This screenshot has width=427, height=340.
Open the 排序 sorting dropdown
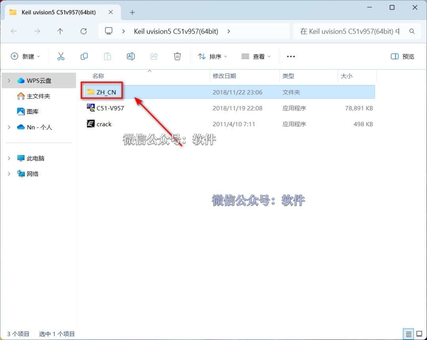pyautogui.click(x=212, y=56)
